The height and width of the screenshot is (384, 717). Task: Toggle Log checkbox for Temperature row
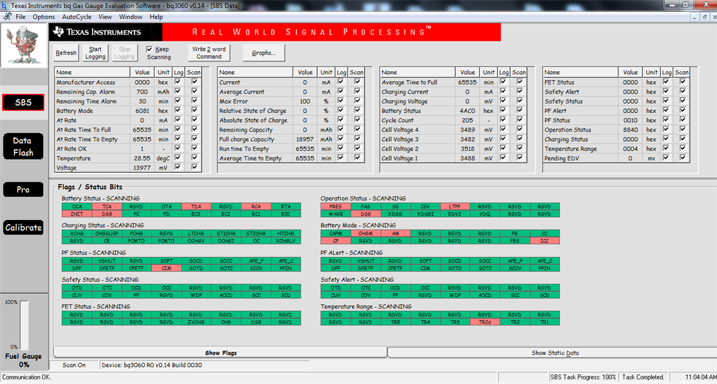[178, 158]
